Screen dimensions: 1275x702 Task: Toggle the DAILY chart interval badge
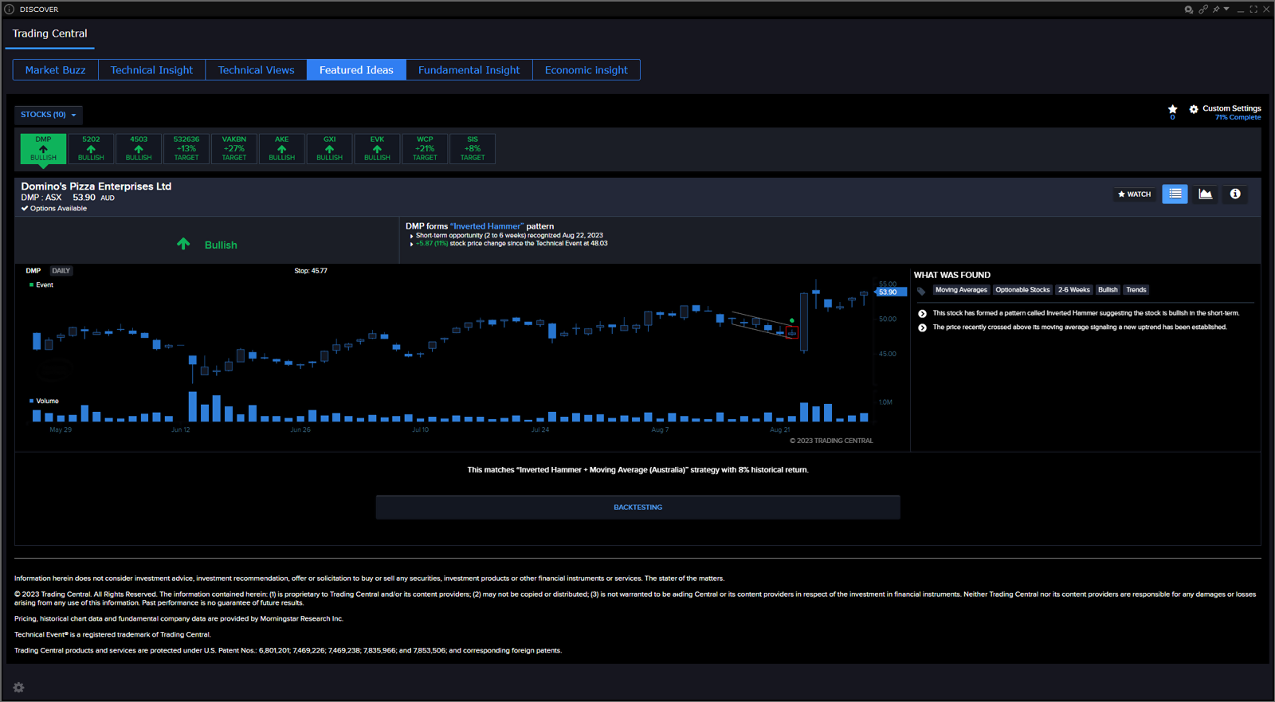coord(61,271)
